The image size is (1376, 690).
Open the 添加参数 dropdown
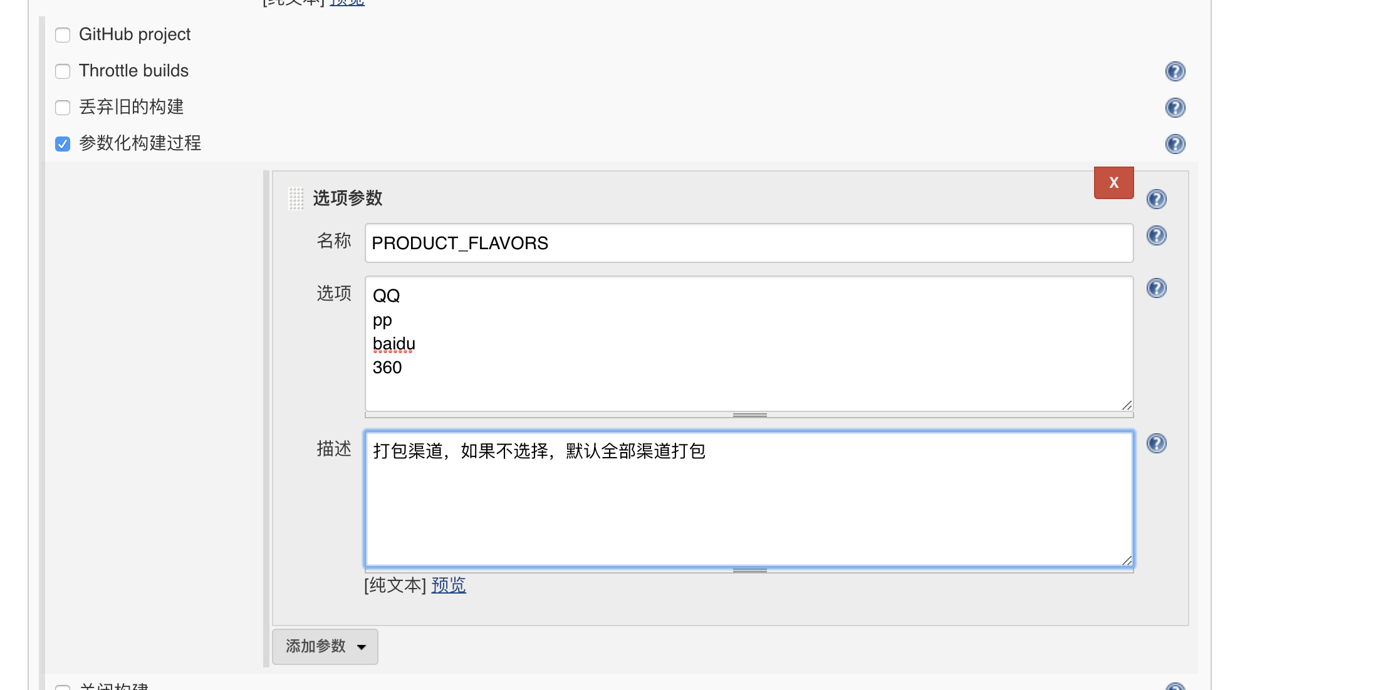(325, 646)
